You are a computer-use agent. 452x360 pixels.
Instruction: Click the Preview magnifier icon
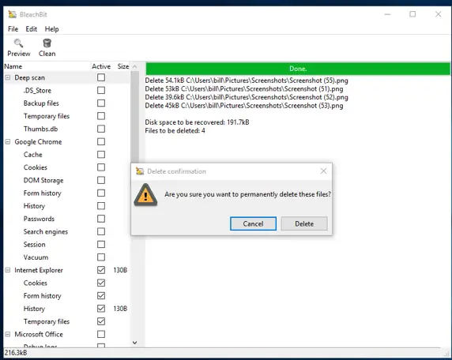click(x=18, y=43)
